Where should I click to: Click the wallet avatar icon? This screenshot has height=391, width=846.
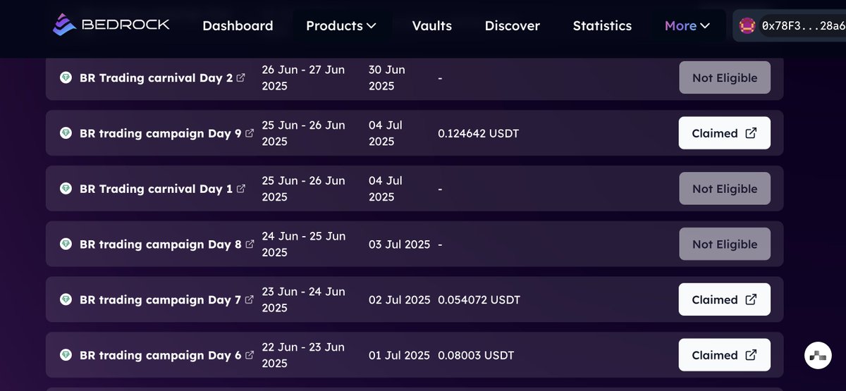point(747,26)
